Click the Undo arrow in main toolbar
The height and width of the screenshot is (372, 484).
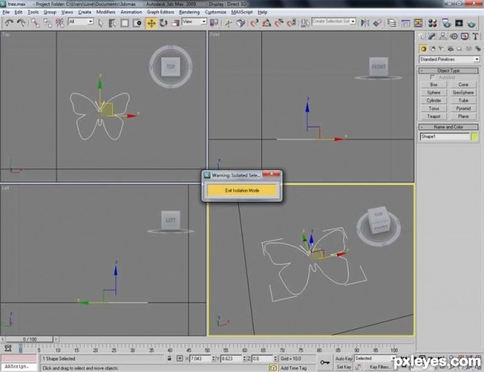click(9, 23)
